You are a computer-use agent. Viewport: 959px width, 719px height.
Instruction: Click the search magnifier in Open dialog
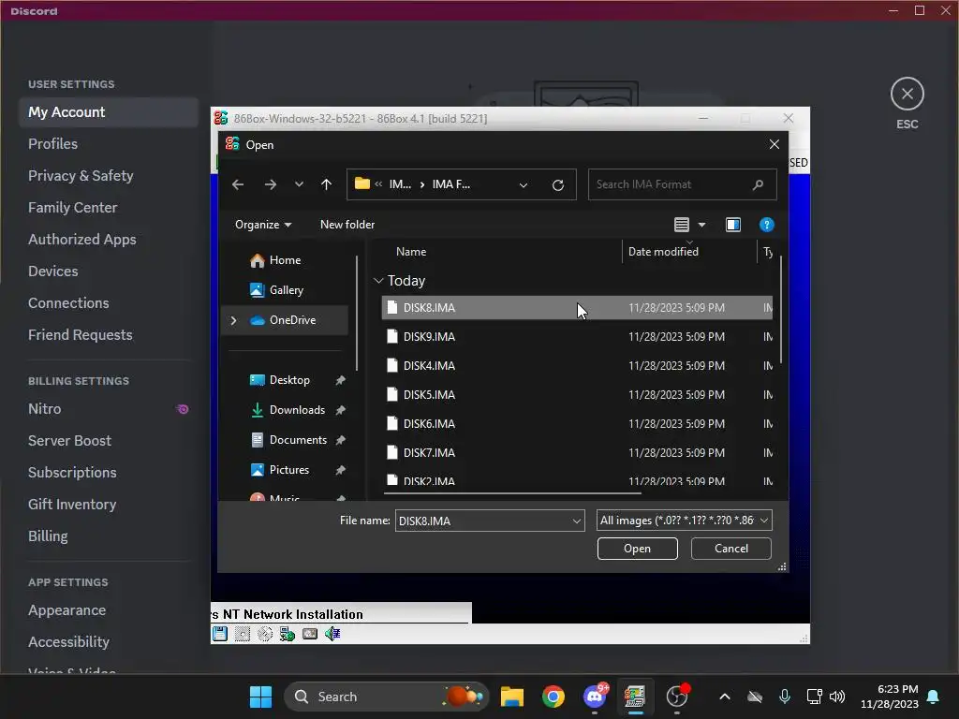click(758, 184)
